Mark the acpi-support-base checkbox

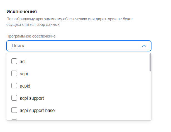(14, 110)
